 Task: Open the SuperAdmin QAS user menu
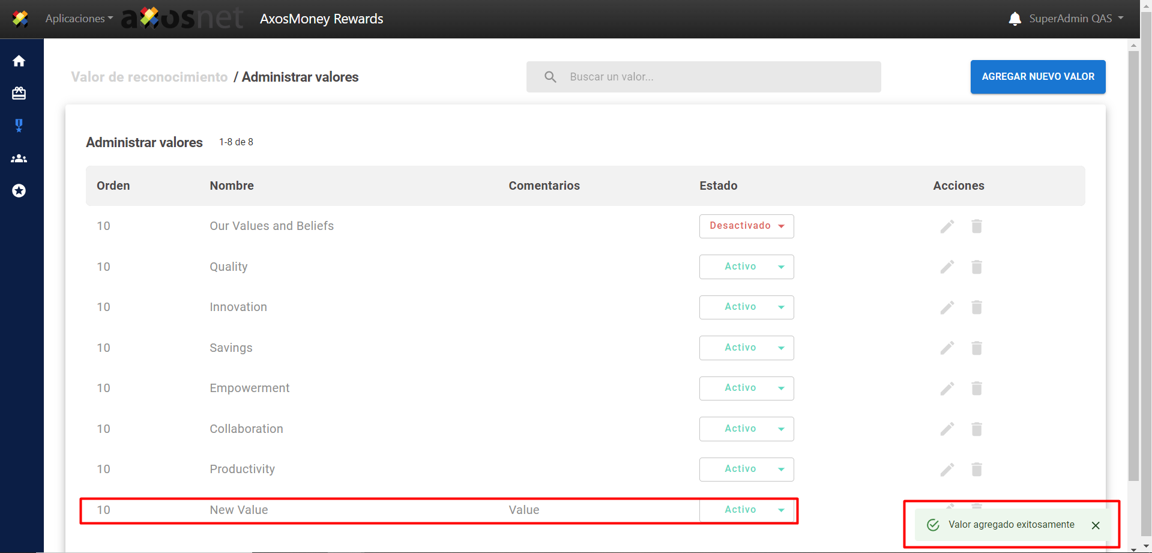[1076, 19]
